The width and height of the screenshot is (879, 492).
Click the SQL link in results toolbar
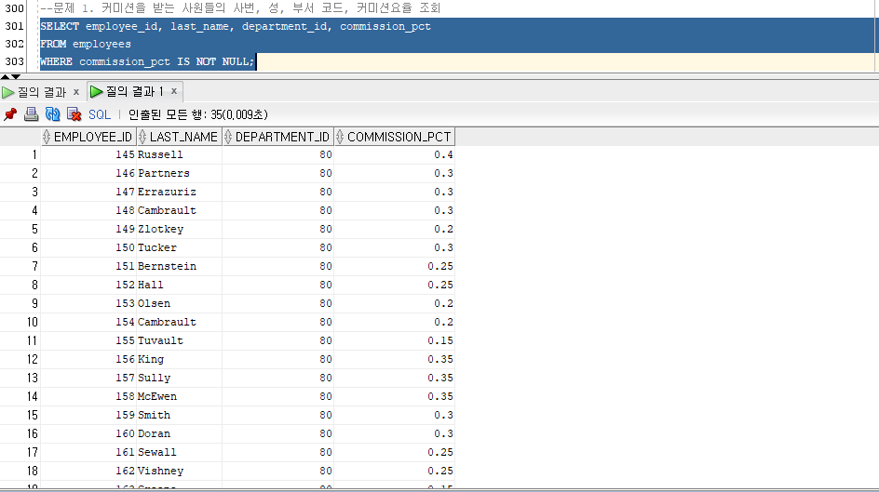100,114
